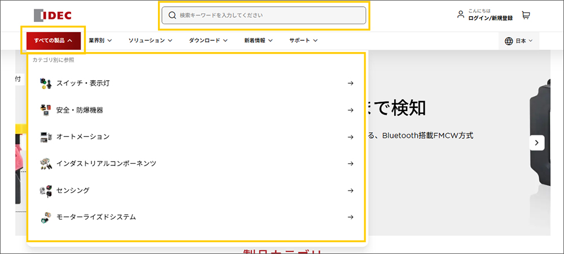Click the スイッチ・表示灯 category icon
564x254 pixels.
click(x=46, y=84)
